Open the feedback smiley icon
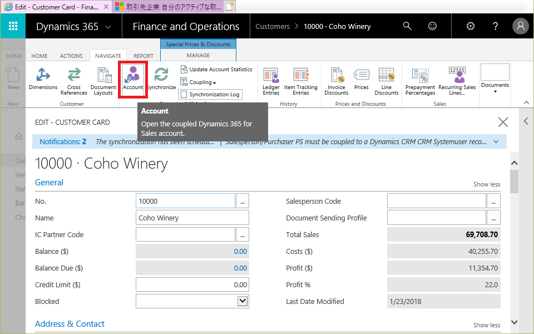The image size is (534, 334). pos(432,26)
